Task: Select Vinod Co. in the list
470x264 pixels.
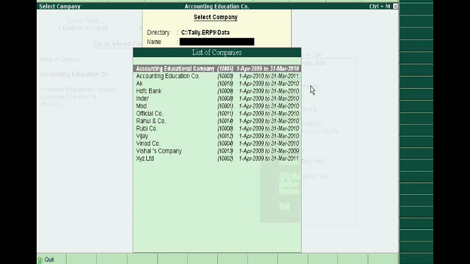Action: coord(217,143)
